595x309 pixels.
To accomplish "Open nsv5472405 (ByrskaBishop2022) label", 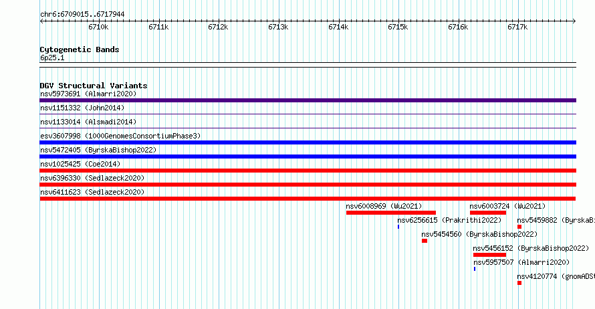I will point(98,150).
